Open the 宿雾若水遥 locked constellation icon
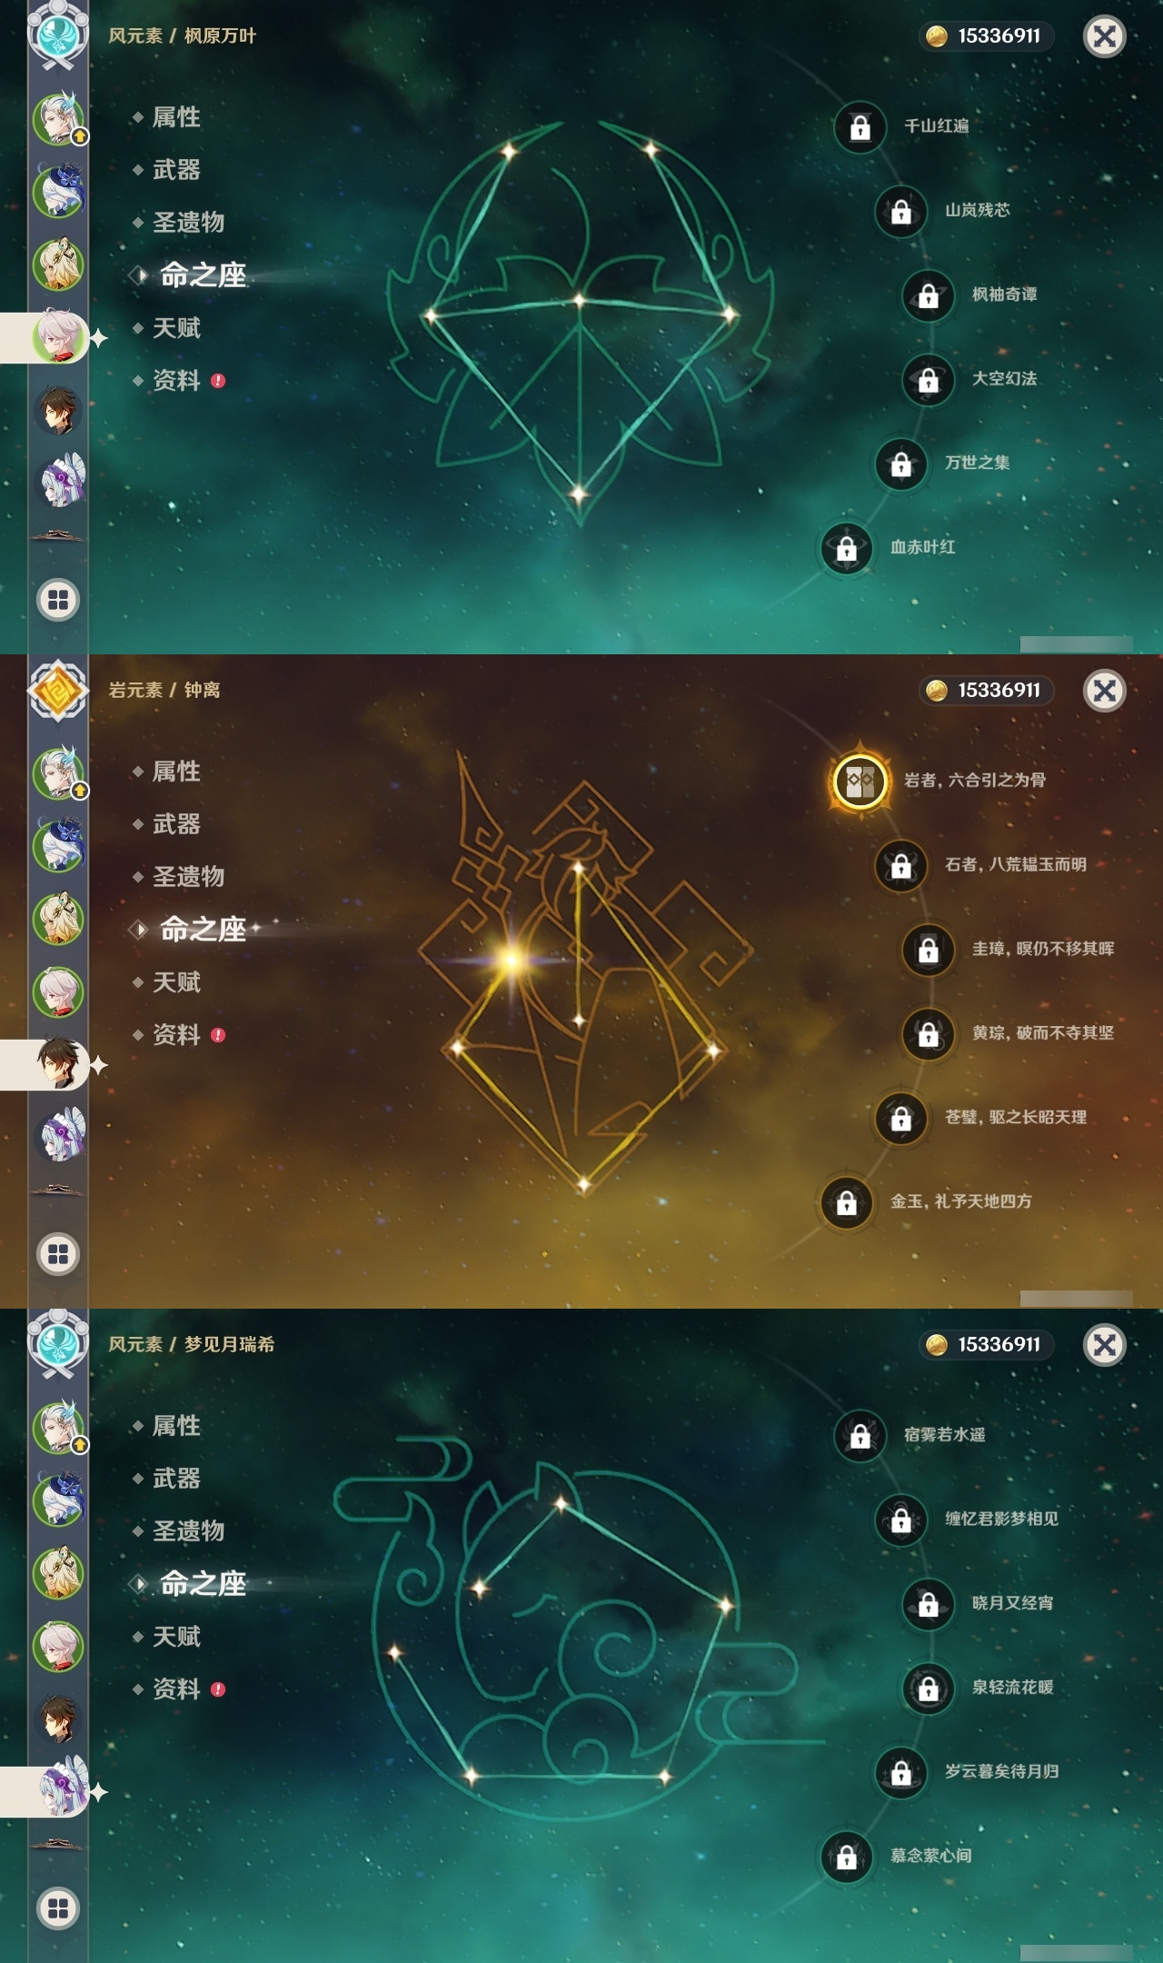 click(860, 1436)
